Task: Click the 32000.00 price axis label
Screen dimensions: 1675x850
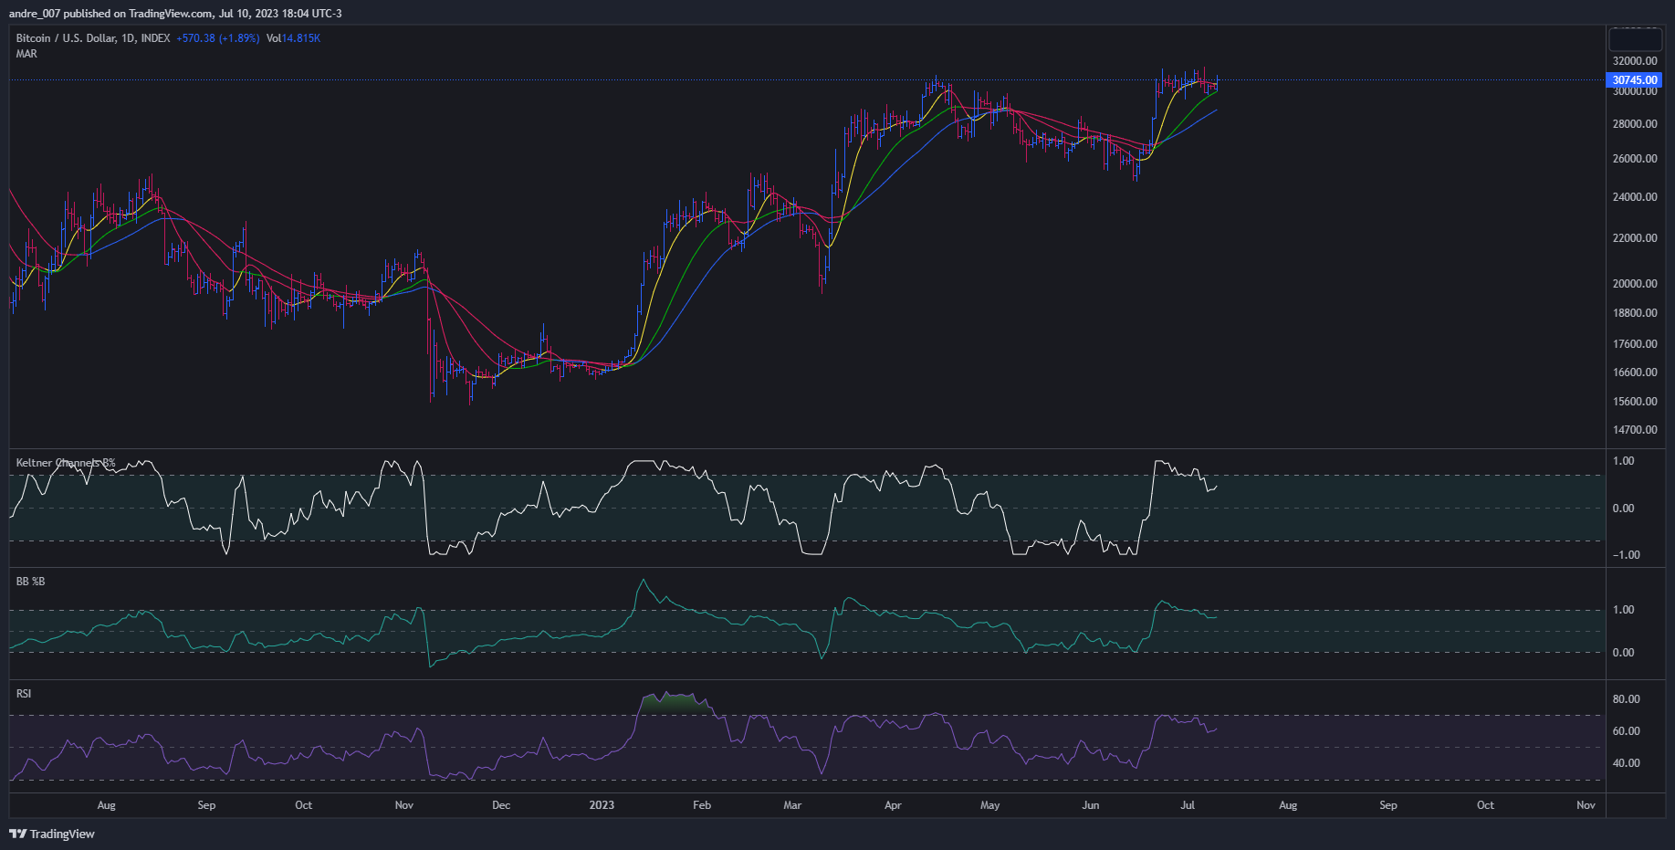Action: coord(1635,61)
